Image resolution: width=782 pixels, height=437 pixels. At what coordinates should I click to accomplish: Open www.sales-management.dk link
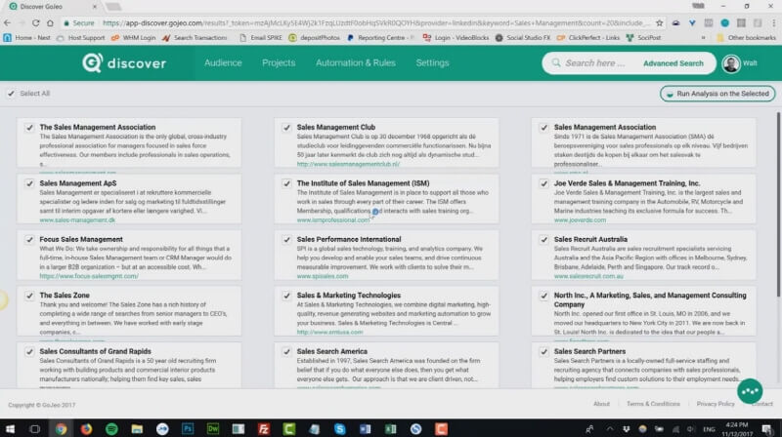[77, 220]
